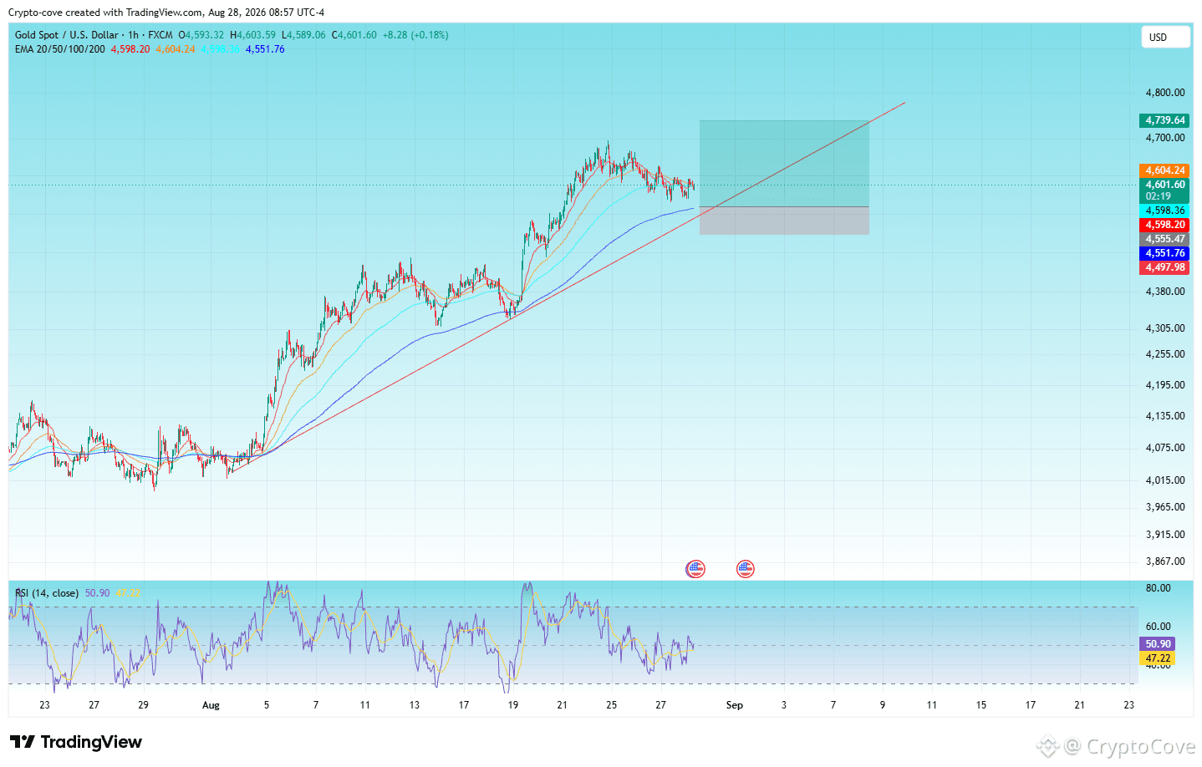Click the high value H4,603.59 in legend
Screen dimensions: 1202x767
point(253,35)
